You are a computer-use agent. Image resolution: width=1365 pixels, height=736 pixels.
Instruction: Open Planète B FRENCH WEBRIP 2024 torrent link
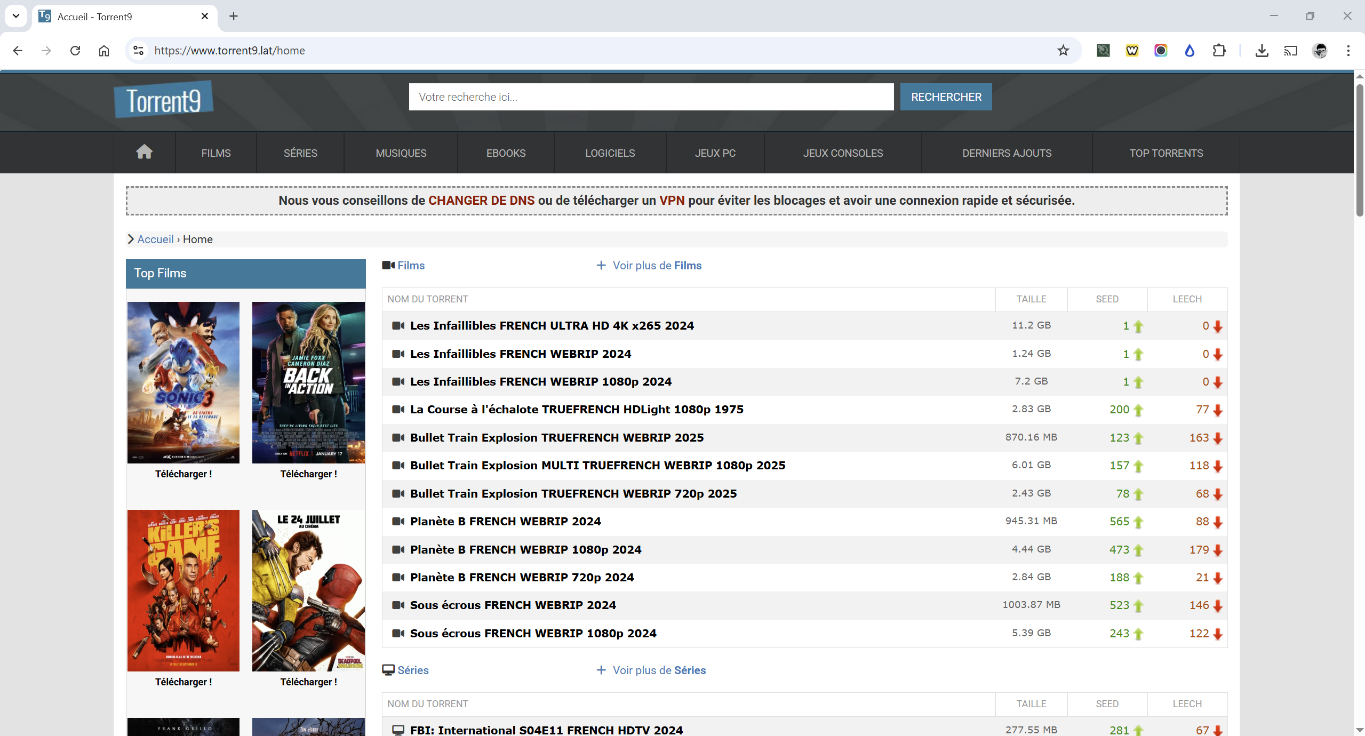point(505,522)
